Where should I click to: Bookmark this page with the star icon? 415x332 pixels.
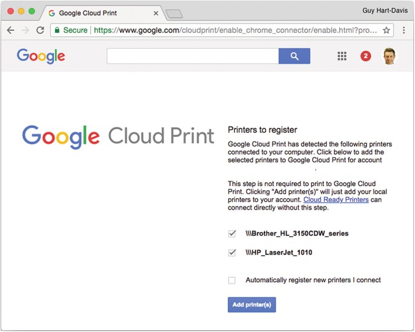(386, 30)
